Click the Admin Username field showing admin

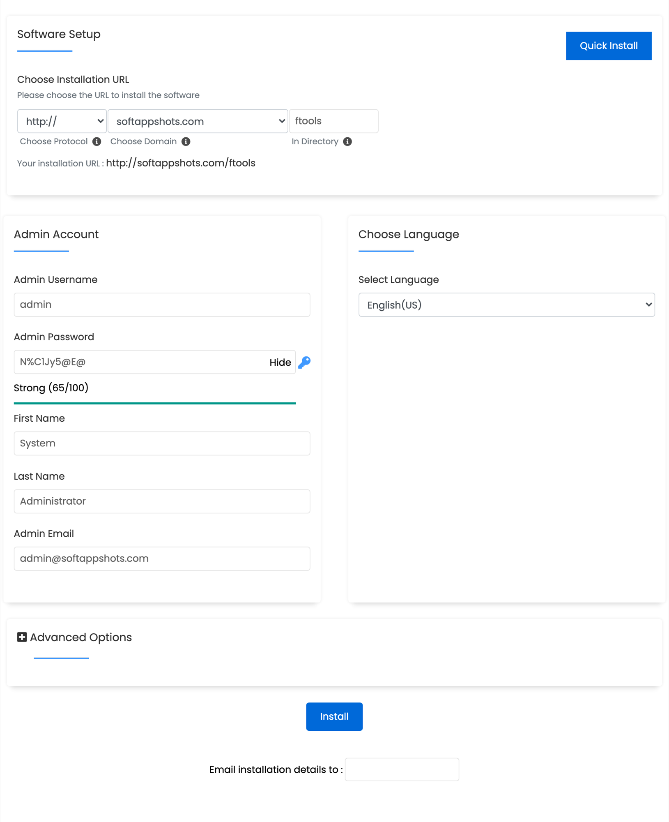click(161, 305)
